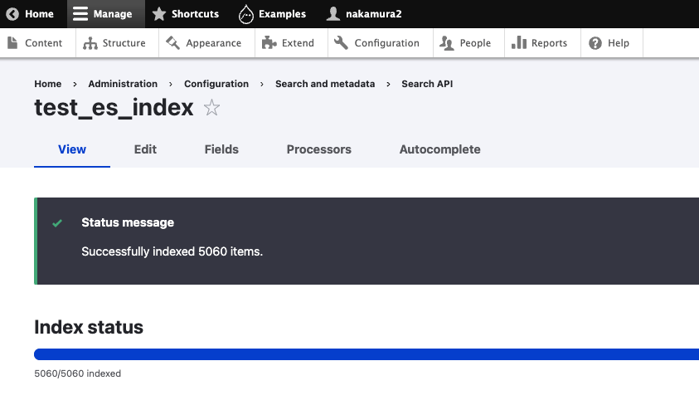Click the Extend puzzle piece icon
699x400 pixels.
(x=269, y=43)
